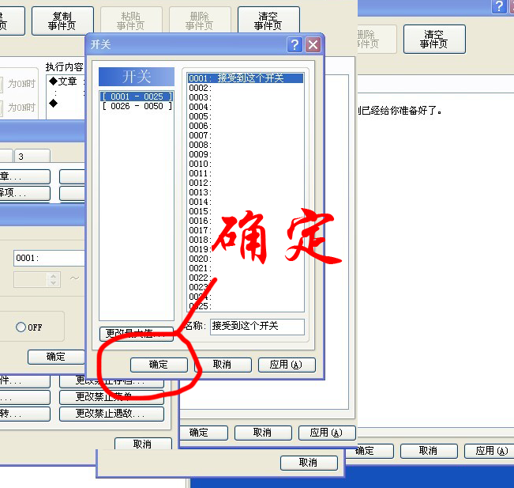Click the switch field showing 0001:
The image size is (514, 488).
(x=48, y=258)
